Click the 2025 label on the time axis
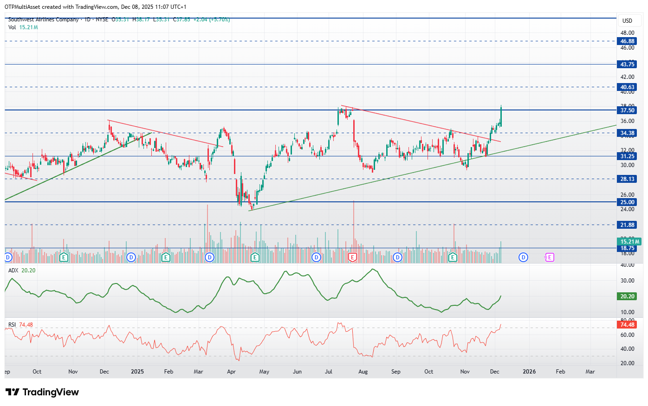This screenshot has width=648, height=406. click(137, 372)
